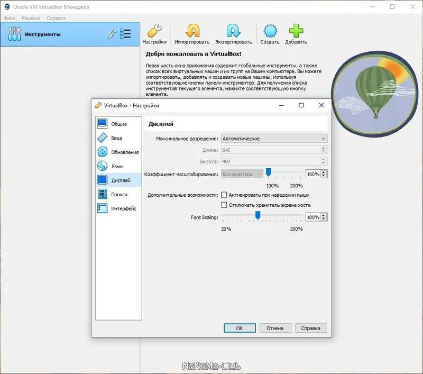
Task: Increase Длина spinner value
Action: click(x=324, y=148)
